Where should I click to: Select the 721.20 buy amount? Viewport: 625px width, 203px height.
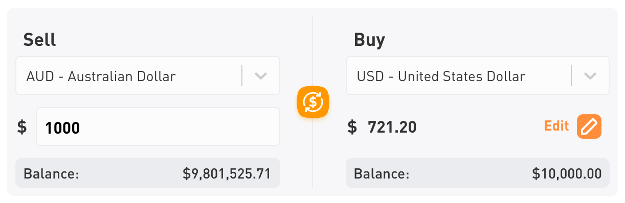pos(392,127)
